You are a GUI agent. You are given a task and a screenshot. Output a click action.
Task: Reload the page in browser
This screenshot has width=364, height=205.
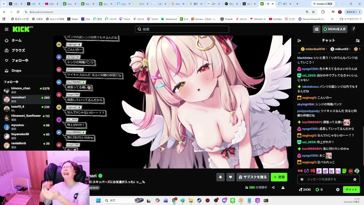[x=18, y=12]
